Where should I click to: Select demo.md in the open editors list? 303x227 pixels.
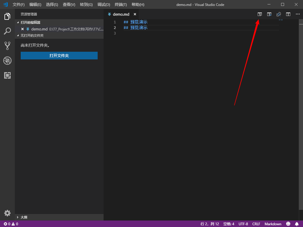click(x=59, y=29)
